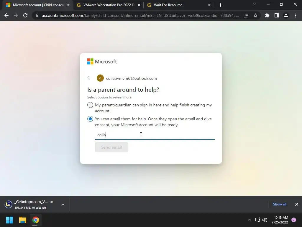Go back with the browser back arrow
Screen dimensions: 302x227
[6, 15]
